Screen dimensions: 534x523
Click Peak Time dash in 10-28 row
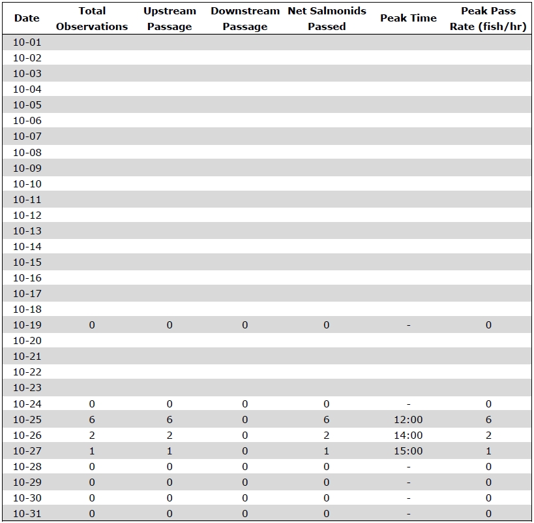click(408, 468)
